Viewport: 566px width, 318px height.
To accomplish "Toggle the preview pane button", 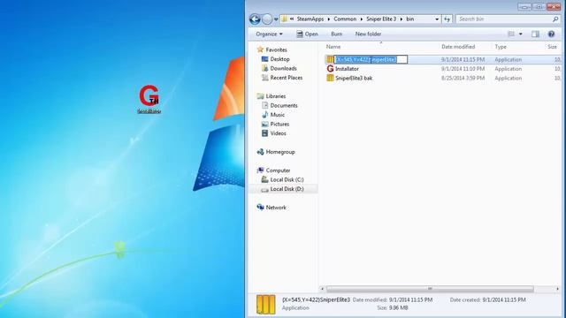I will (x=535, y=34).
